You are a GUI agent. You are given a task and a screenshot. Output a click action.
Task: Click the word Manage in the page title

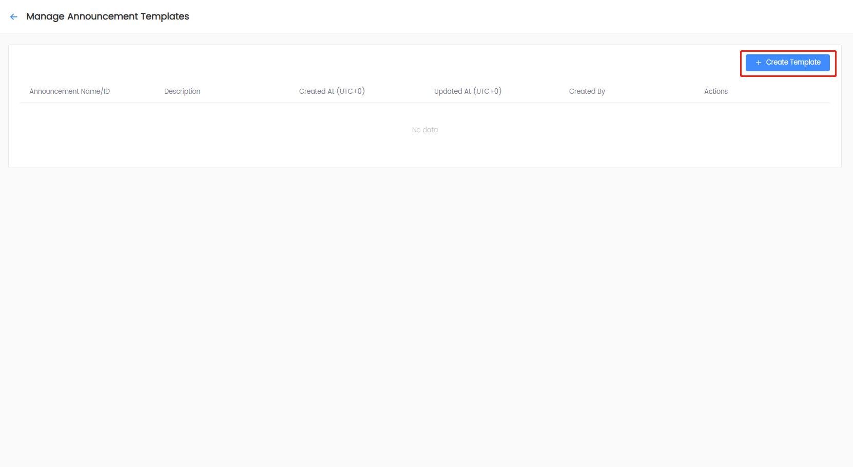[x=45, y=16]
